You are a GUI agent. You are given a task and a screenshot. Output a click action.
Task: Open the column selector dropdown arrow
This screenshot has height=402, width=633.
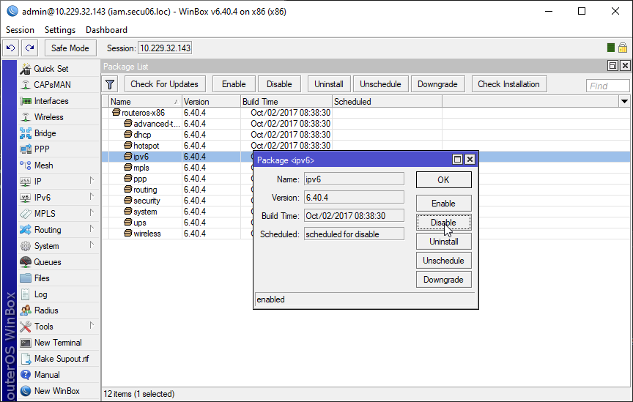click(x=625, y=102)
